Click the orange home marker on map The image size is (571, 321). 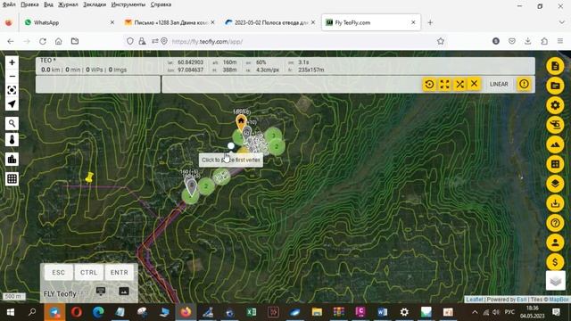pos(241,122)
